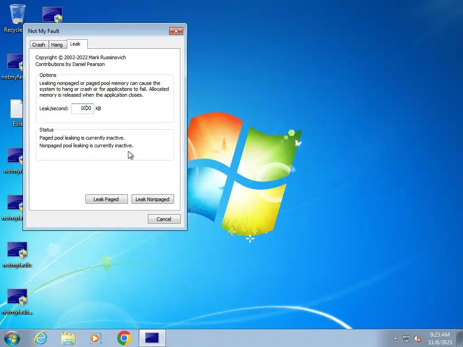Select the Eula text file icon
The width and height of the screenshot is (463, 347).
(16, 113)
